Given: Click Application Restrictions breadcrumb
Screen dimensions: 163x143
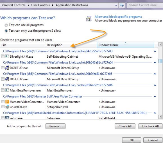Looking at the screenshot, I should click(72, 5).
